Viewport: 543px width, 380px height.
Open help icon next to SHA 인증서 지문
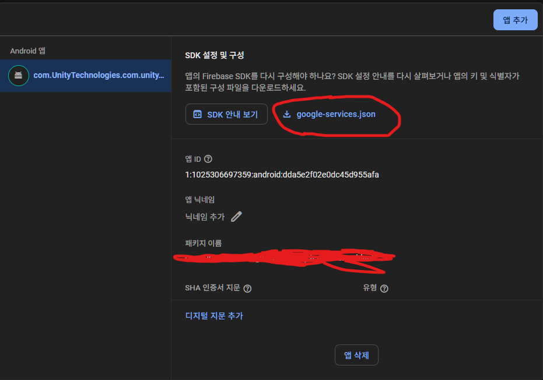247,289
